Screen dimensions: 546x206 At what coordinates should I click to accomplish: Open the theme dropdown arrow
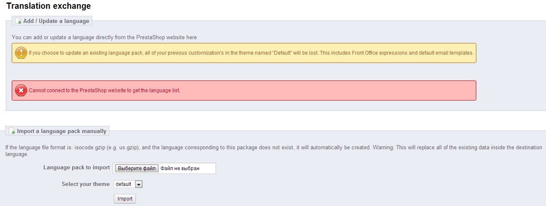(139, 184)
